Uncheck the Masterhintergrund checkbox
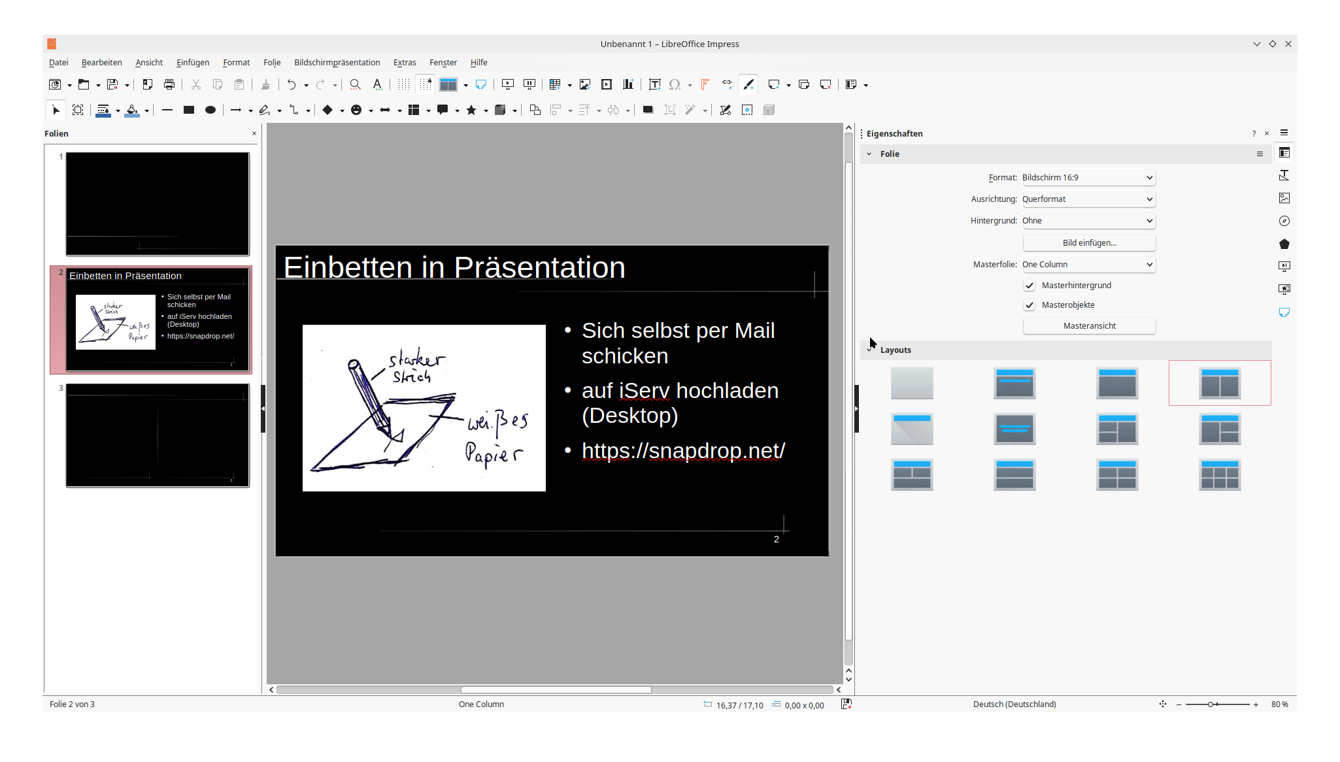The height and width of the screenshot is (762, 1340). 1030,286
